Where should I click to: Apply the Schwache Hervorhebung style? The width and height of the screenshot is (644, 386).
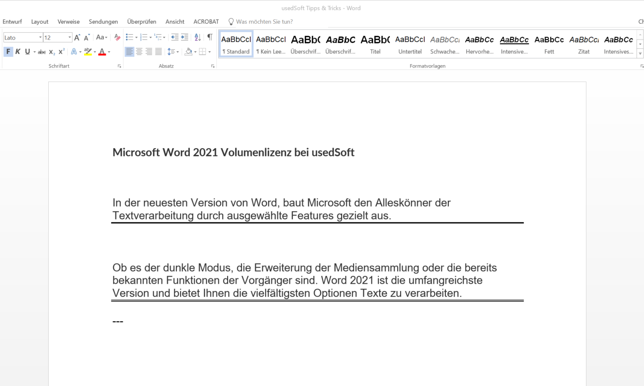tap(445, 44)
